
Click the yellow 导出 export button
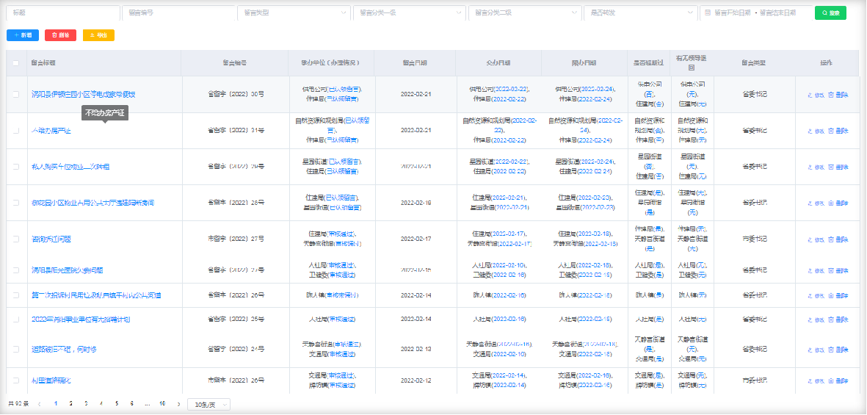pyautogui.click(x=98, y=35)
